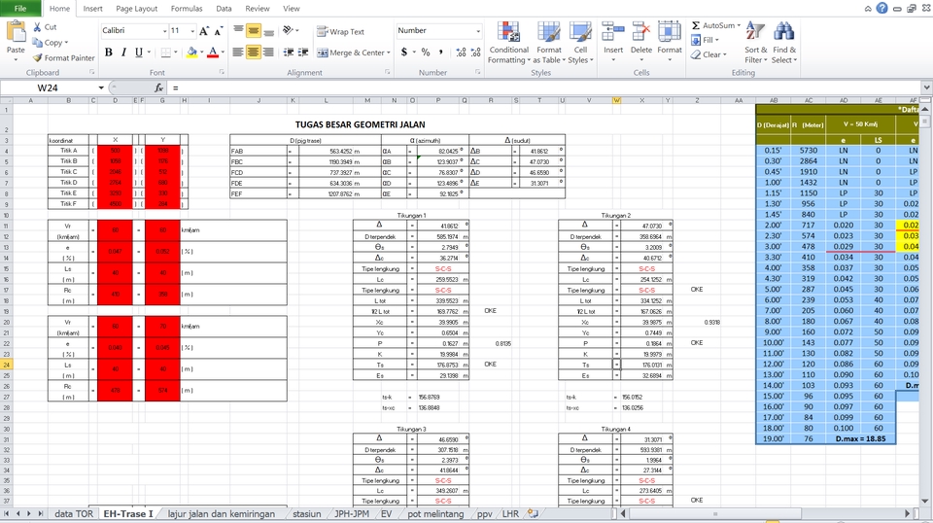933x523 pixels.
Task: Open the File tab
Action: click(x=20, y=9)
